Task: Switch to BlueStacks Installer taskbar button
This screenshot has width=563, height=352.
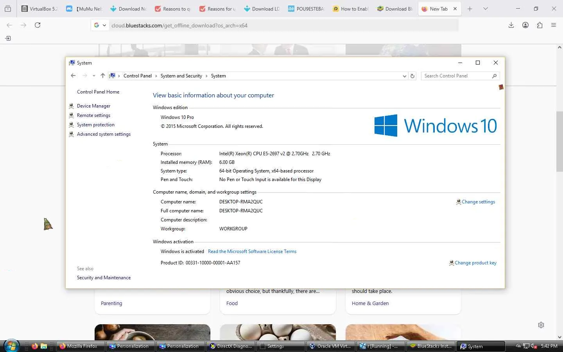Action: tap(431, 346)
